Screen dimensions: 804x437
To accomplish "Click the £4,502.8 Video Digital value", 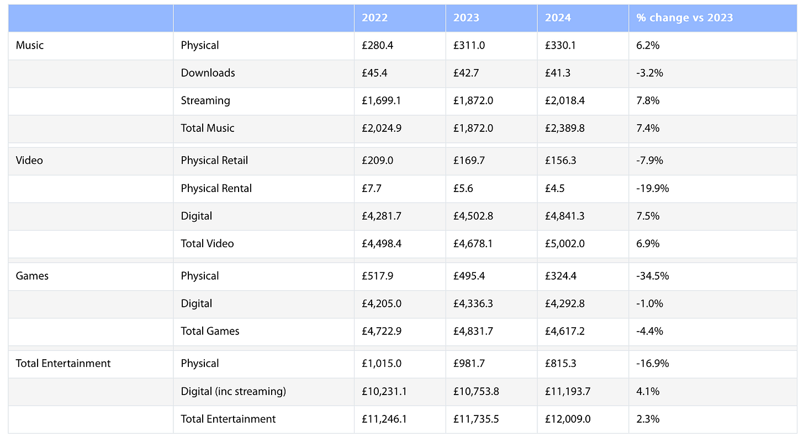I will click(473, 216).
